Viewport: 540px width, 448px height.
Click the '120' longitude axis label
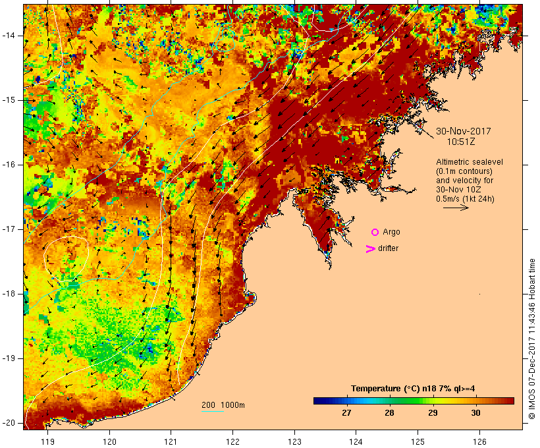[109, 441]
